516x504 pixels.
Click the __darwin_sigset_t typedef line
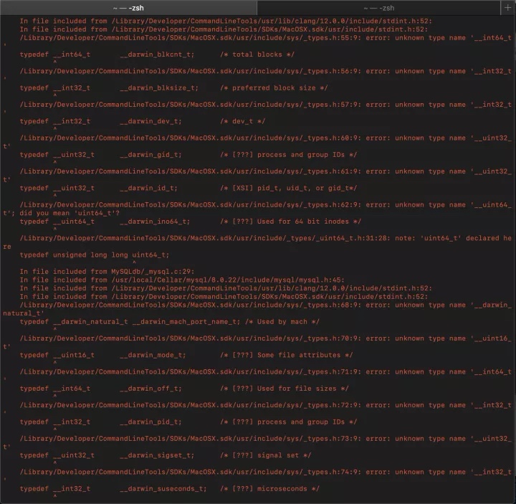[x=166, y=455]
